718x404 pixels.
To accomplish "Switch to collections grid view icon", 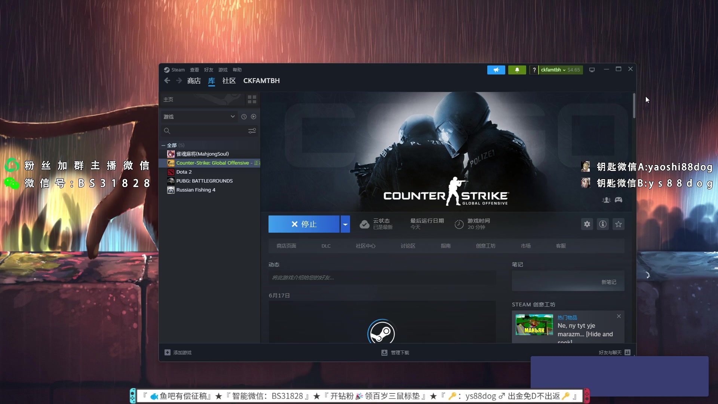I will click(x=252, y=100).
